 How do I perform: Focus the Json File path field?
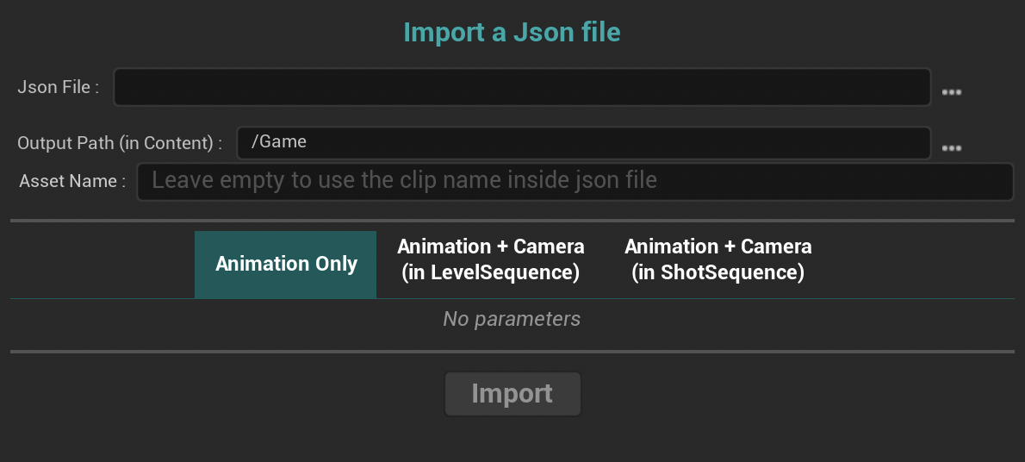(x=522, y=87)
